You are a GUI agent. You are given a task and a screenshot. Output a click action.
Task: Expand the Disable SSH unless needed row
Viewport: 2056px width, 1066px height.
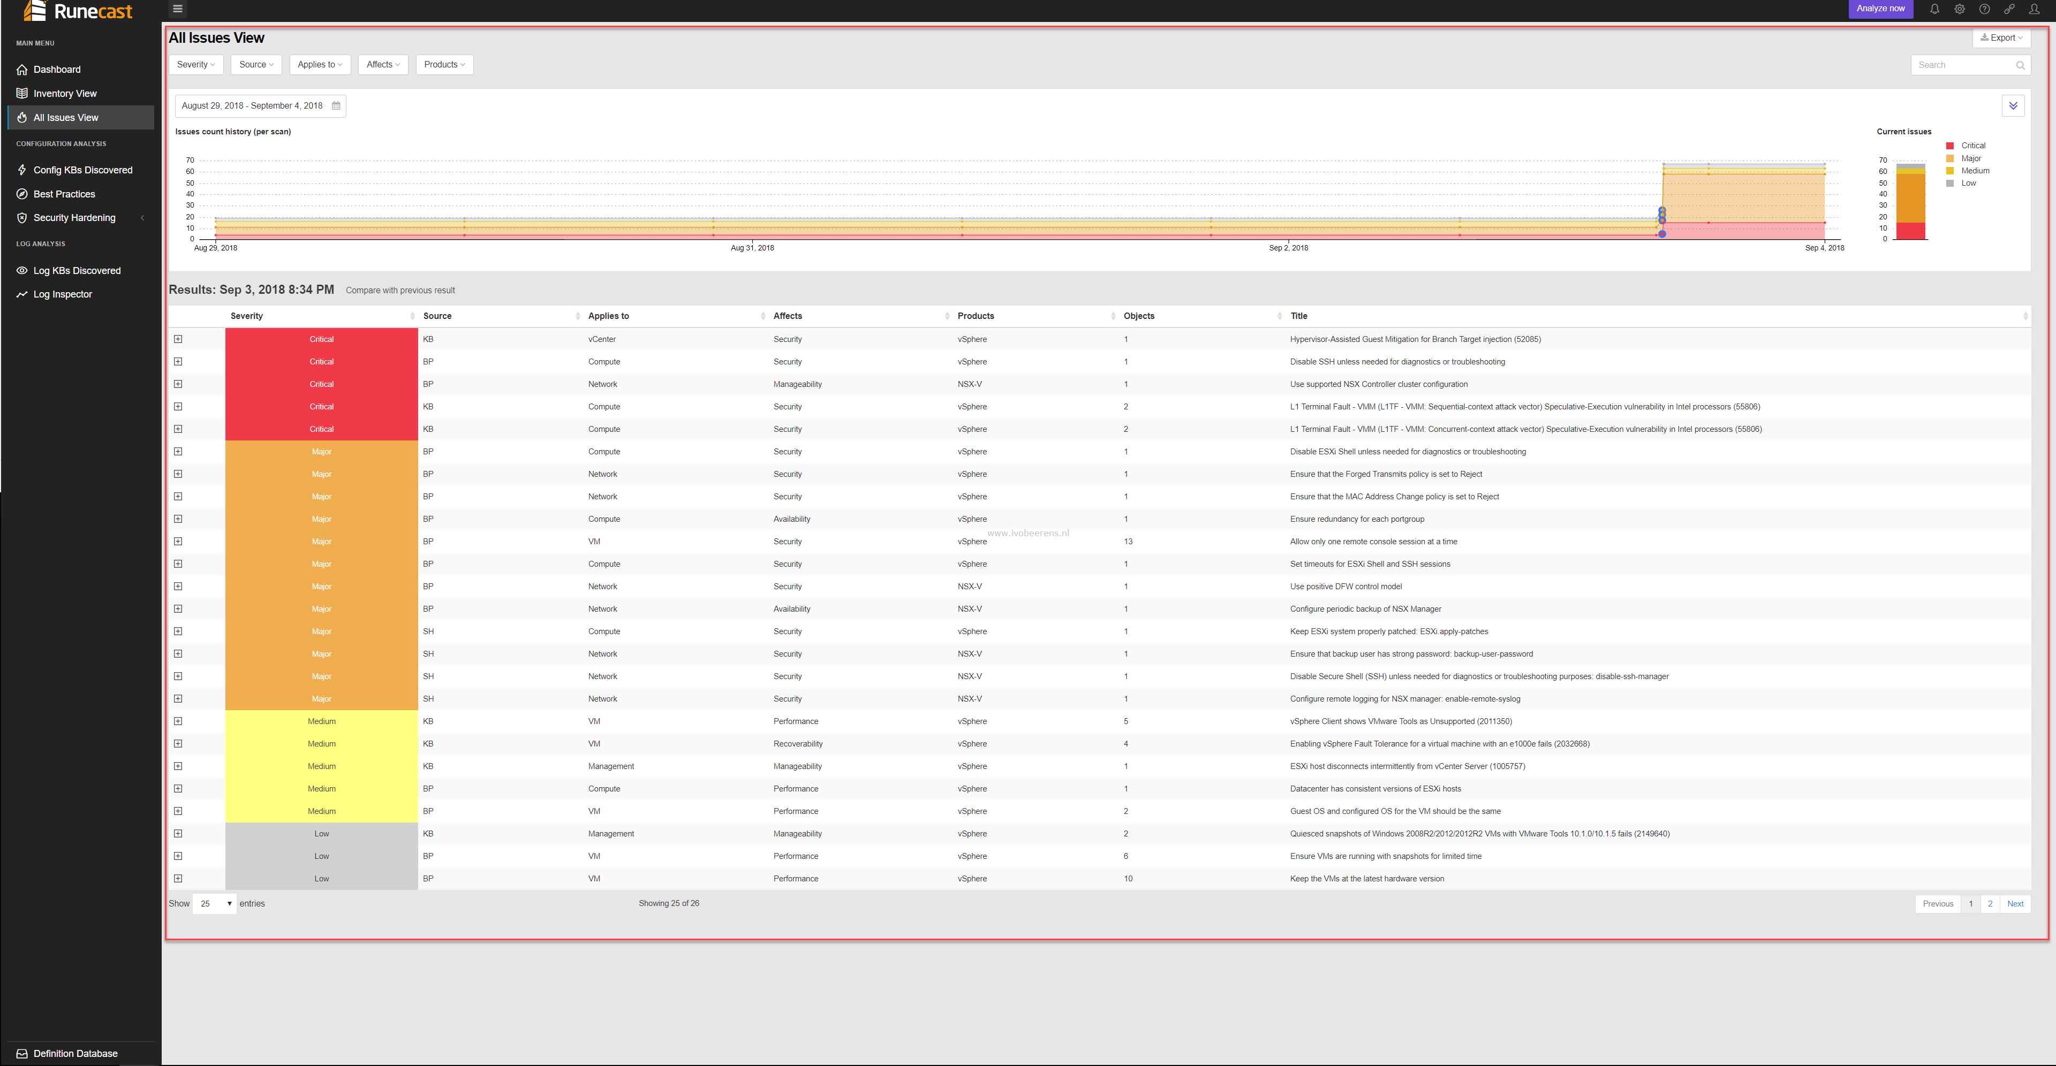(x=178, y=361)
